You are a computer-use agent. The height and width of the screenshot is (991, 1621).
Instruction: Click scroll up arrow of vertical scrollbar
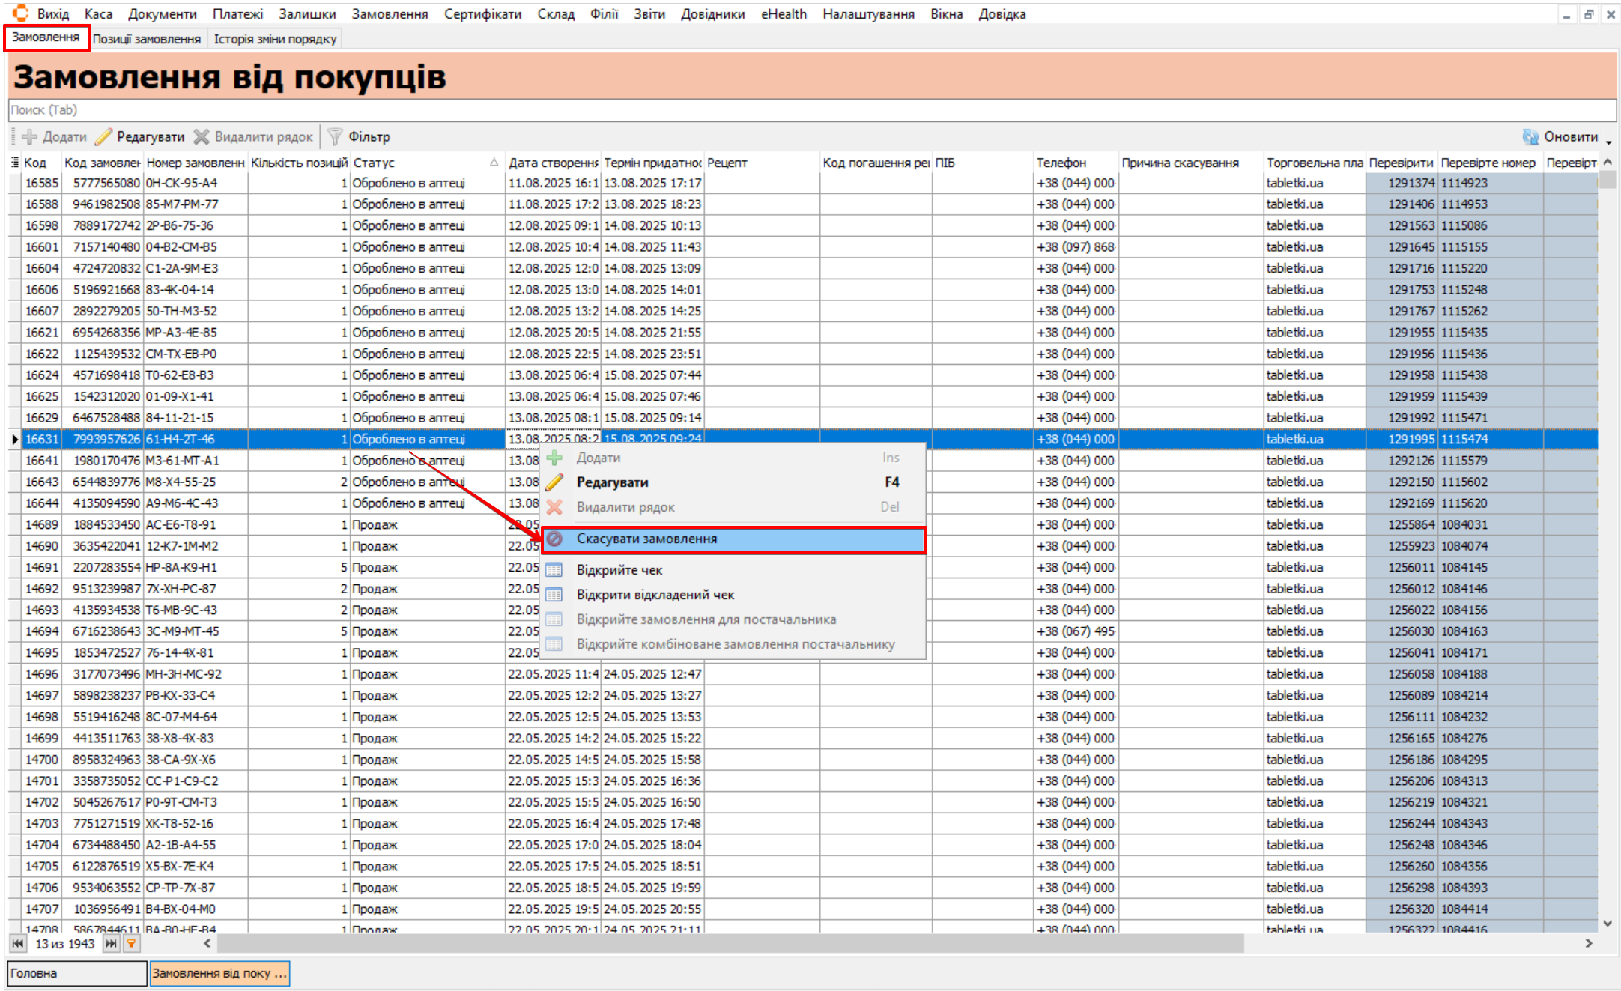pos(1608,163)
